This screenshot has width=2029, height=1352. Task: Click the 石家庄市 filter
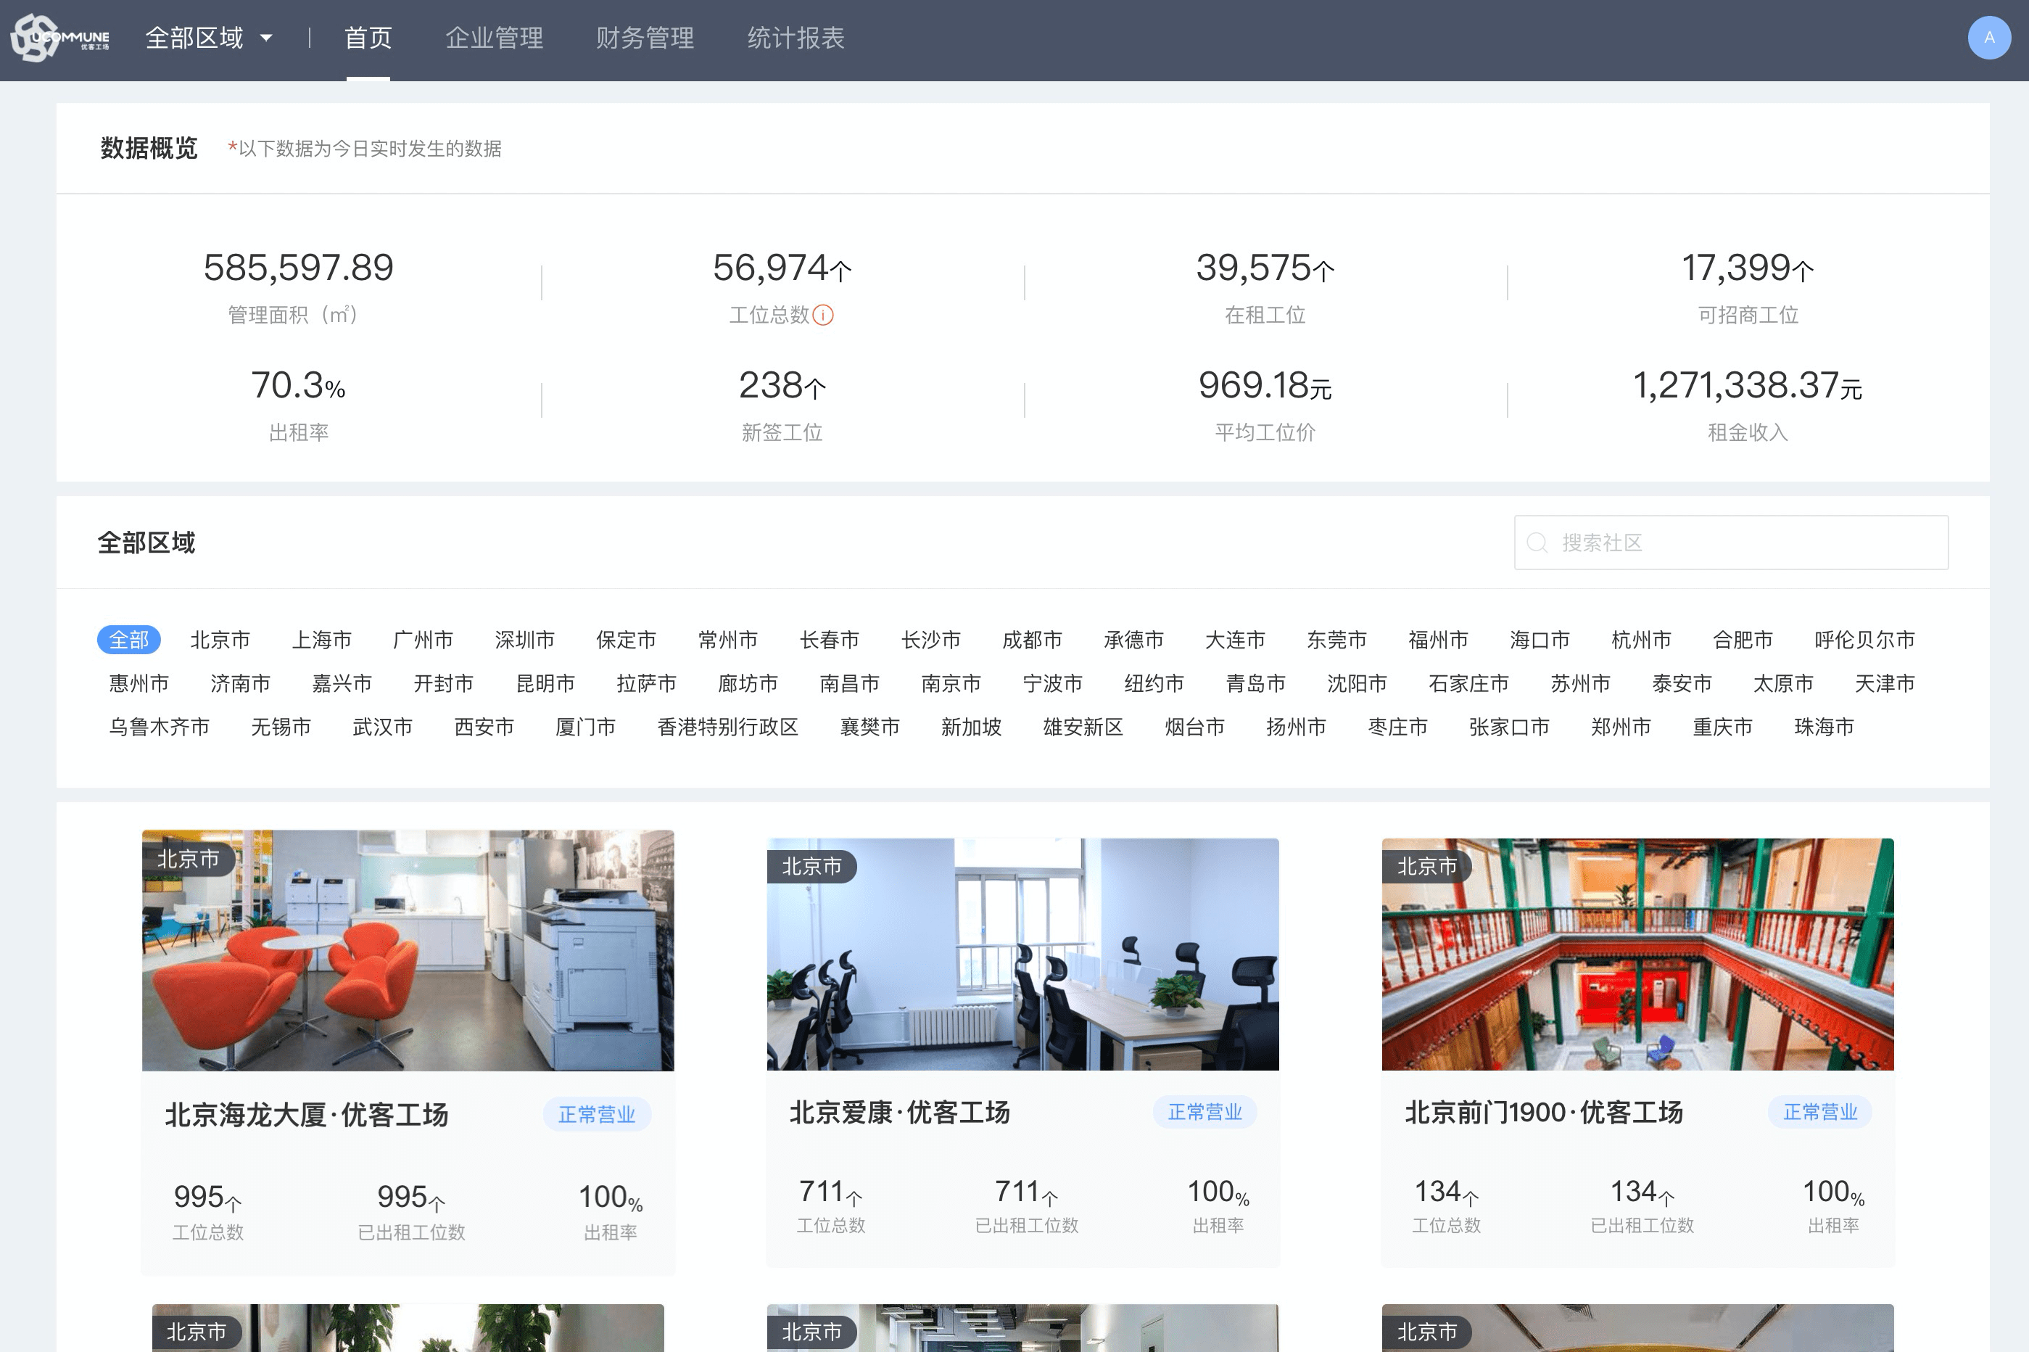coord(1468,684)
